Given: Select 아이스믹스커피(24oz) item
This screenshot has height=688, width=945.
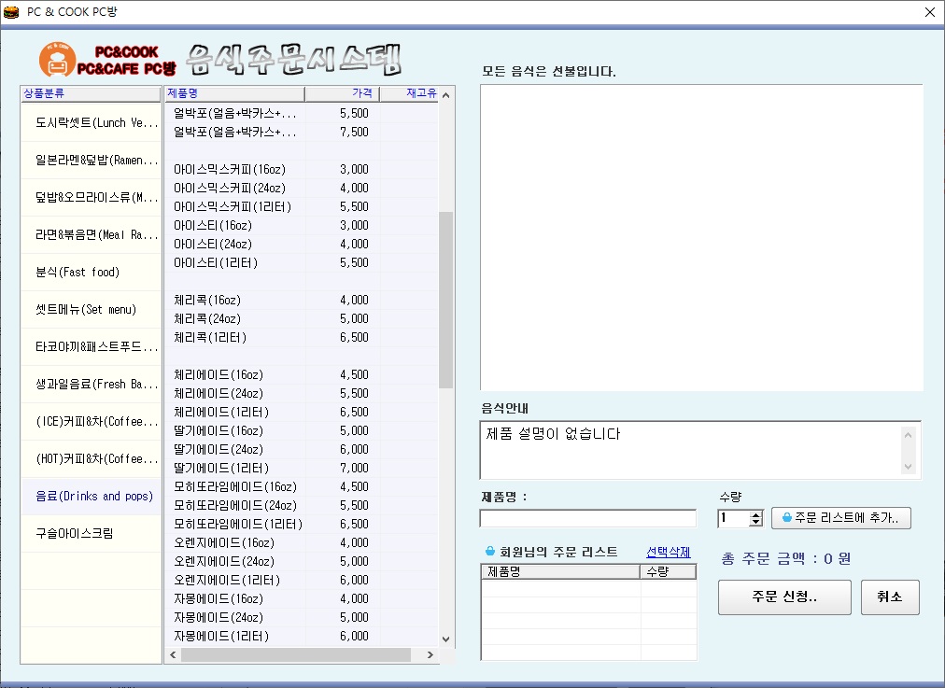Looking at the screenshot, I should point(302,188).
